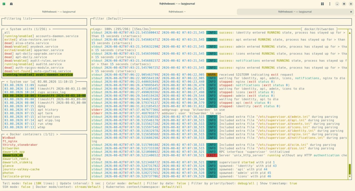Go to previous list via System units left arrow
Image resolution: width=355 pixels, height=191 pixels.
click(x=7, y=29)
